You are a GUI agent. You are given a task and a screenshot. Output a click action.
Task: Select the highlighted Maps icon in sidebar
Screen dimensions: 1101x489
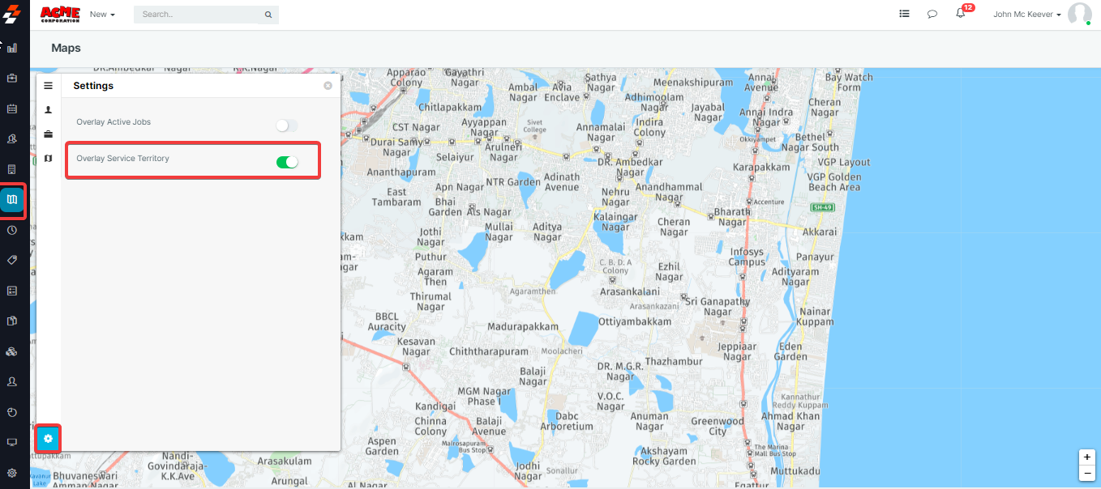click(x=12, y=200)
